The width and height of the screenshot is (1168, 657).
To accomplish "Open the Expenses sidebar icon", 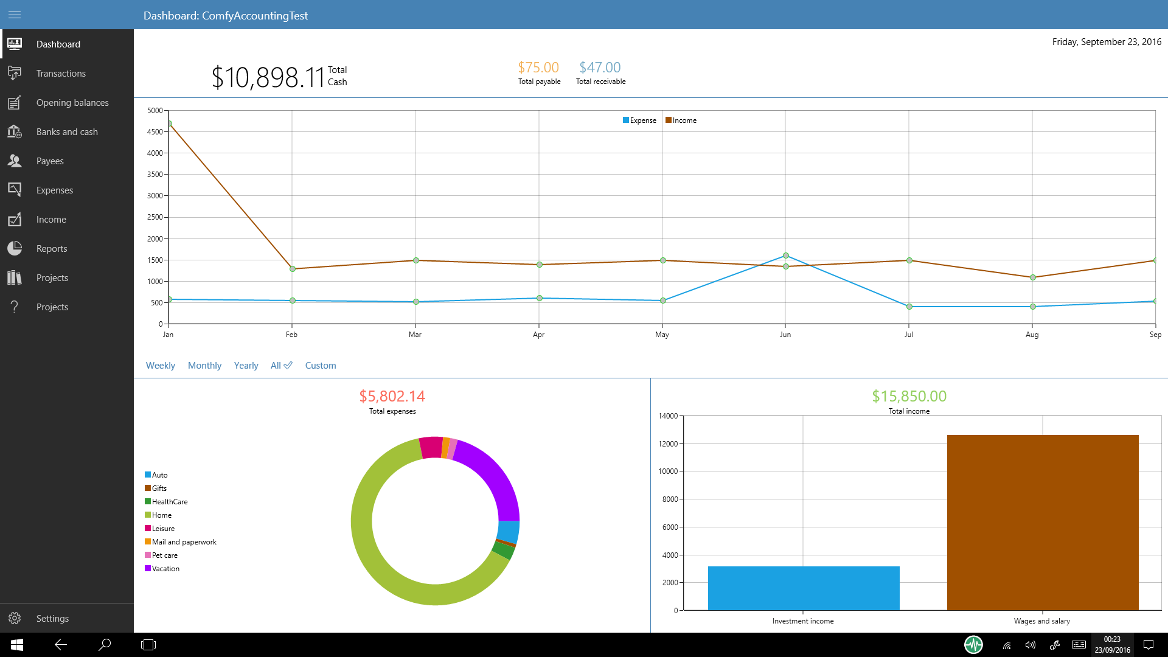I will pyautogui.click(x=15, y=190).
